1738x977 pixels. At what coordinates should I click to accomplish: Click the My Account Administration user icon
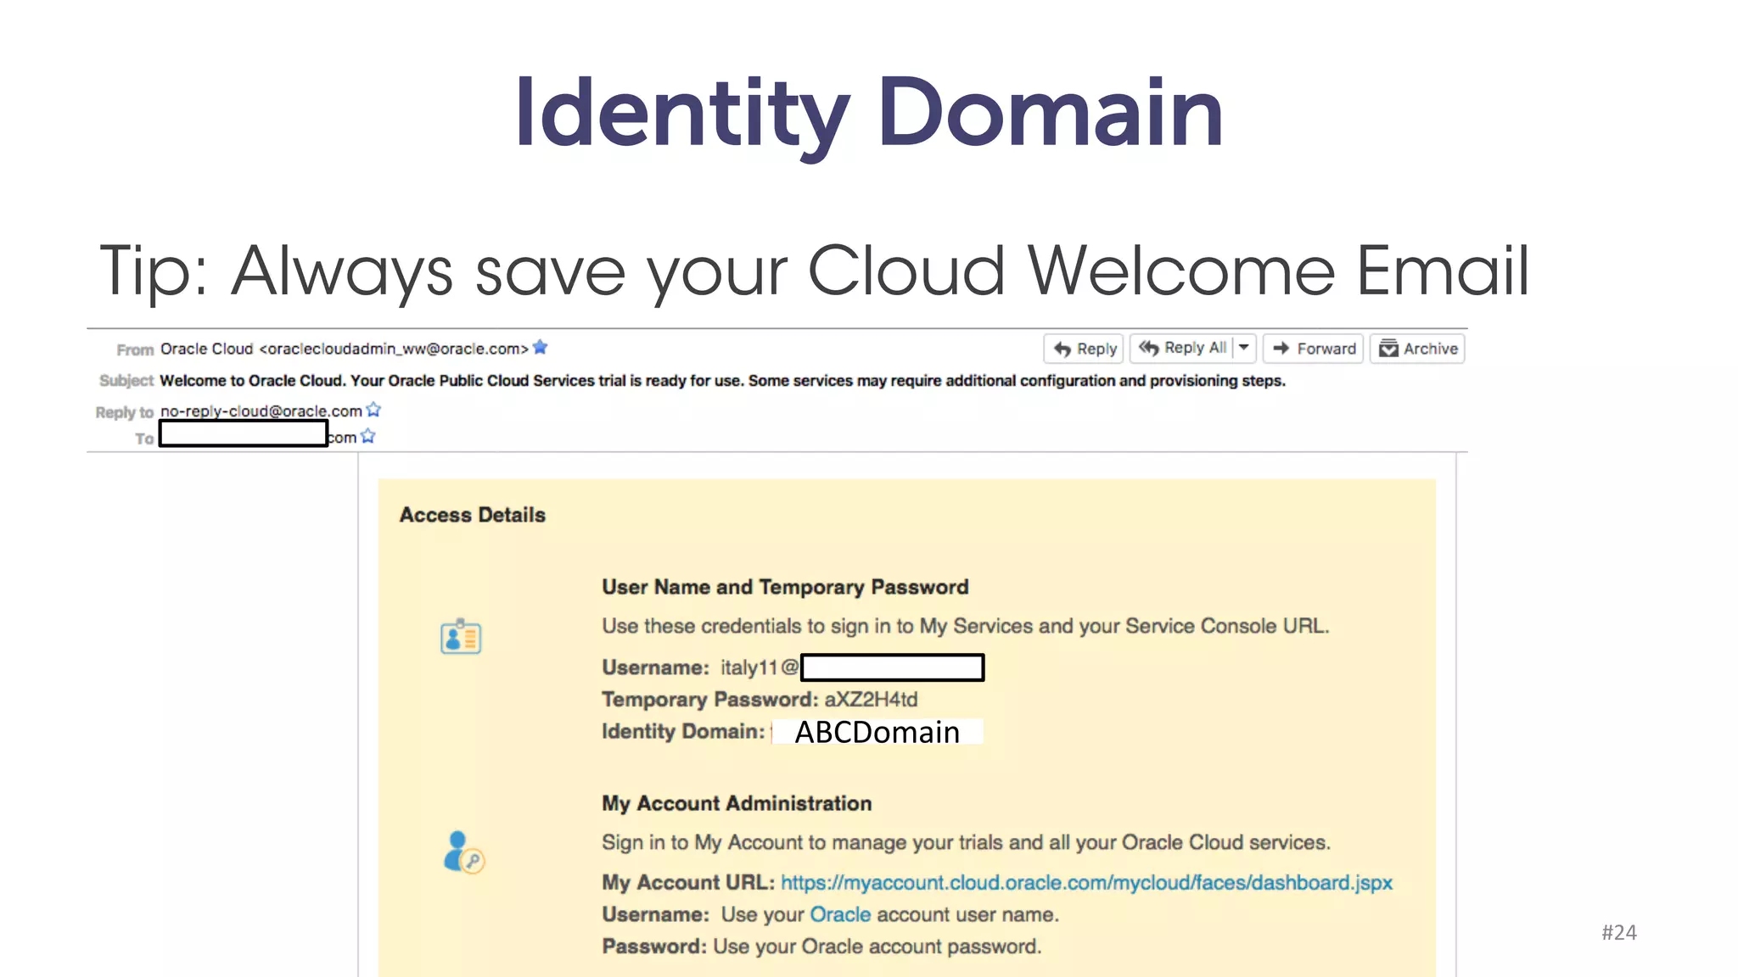tap(463, 851)
